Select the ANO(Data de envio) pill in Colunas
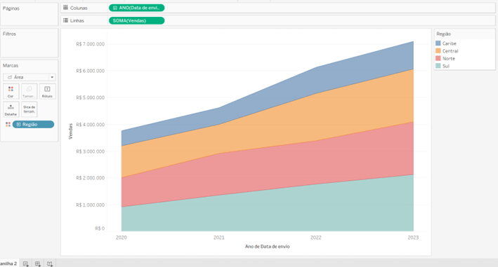This screenshot has height=267, width=498. (x=136, y=8)
